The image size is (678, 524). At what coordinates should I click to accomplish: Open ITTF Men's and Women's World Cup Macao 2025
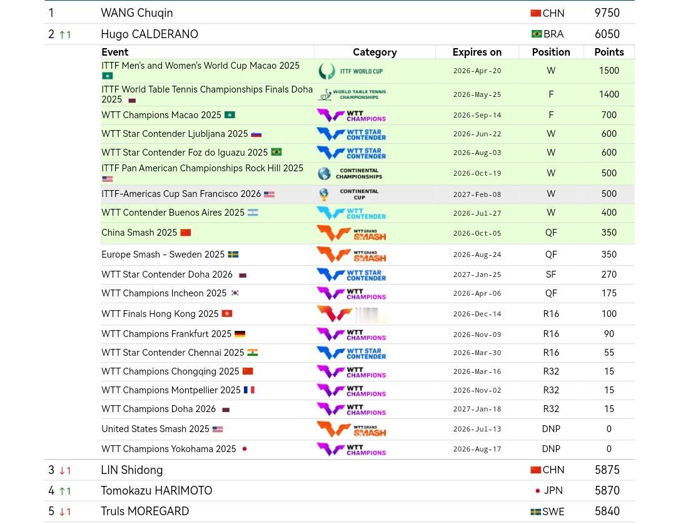(x=200, y=66)
